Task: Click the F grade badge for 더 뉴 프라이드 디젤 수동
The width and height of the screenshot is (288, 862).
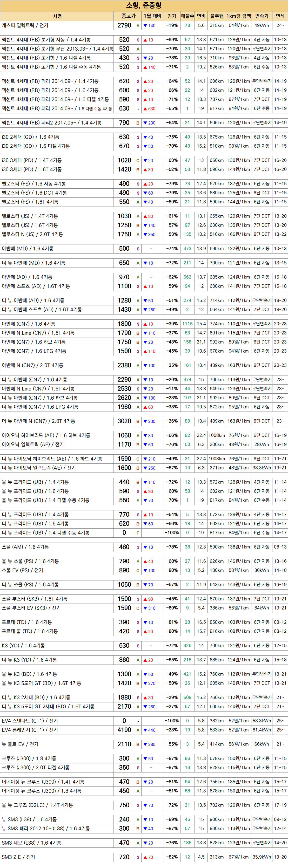Action: tap(138, 533)
